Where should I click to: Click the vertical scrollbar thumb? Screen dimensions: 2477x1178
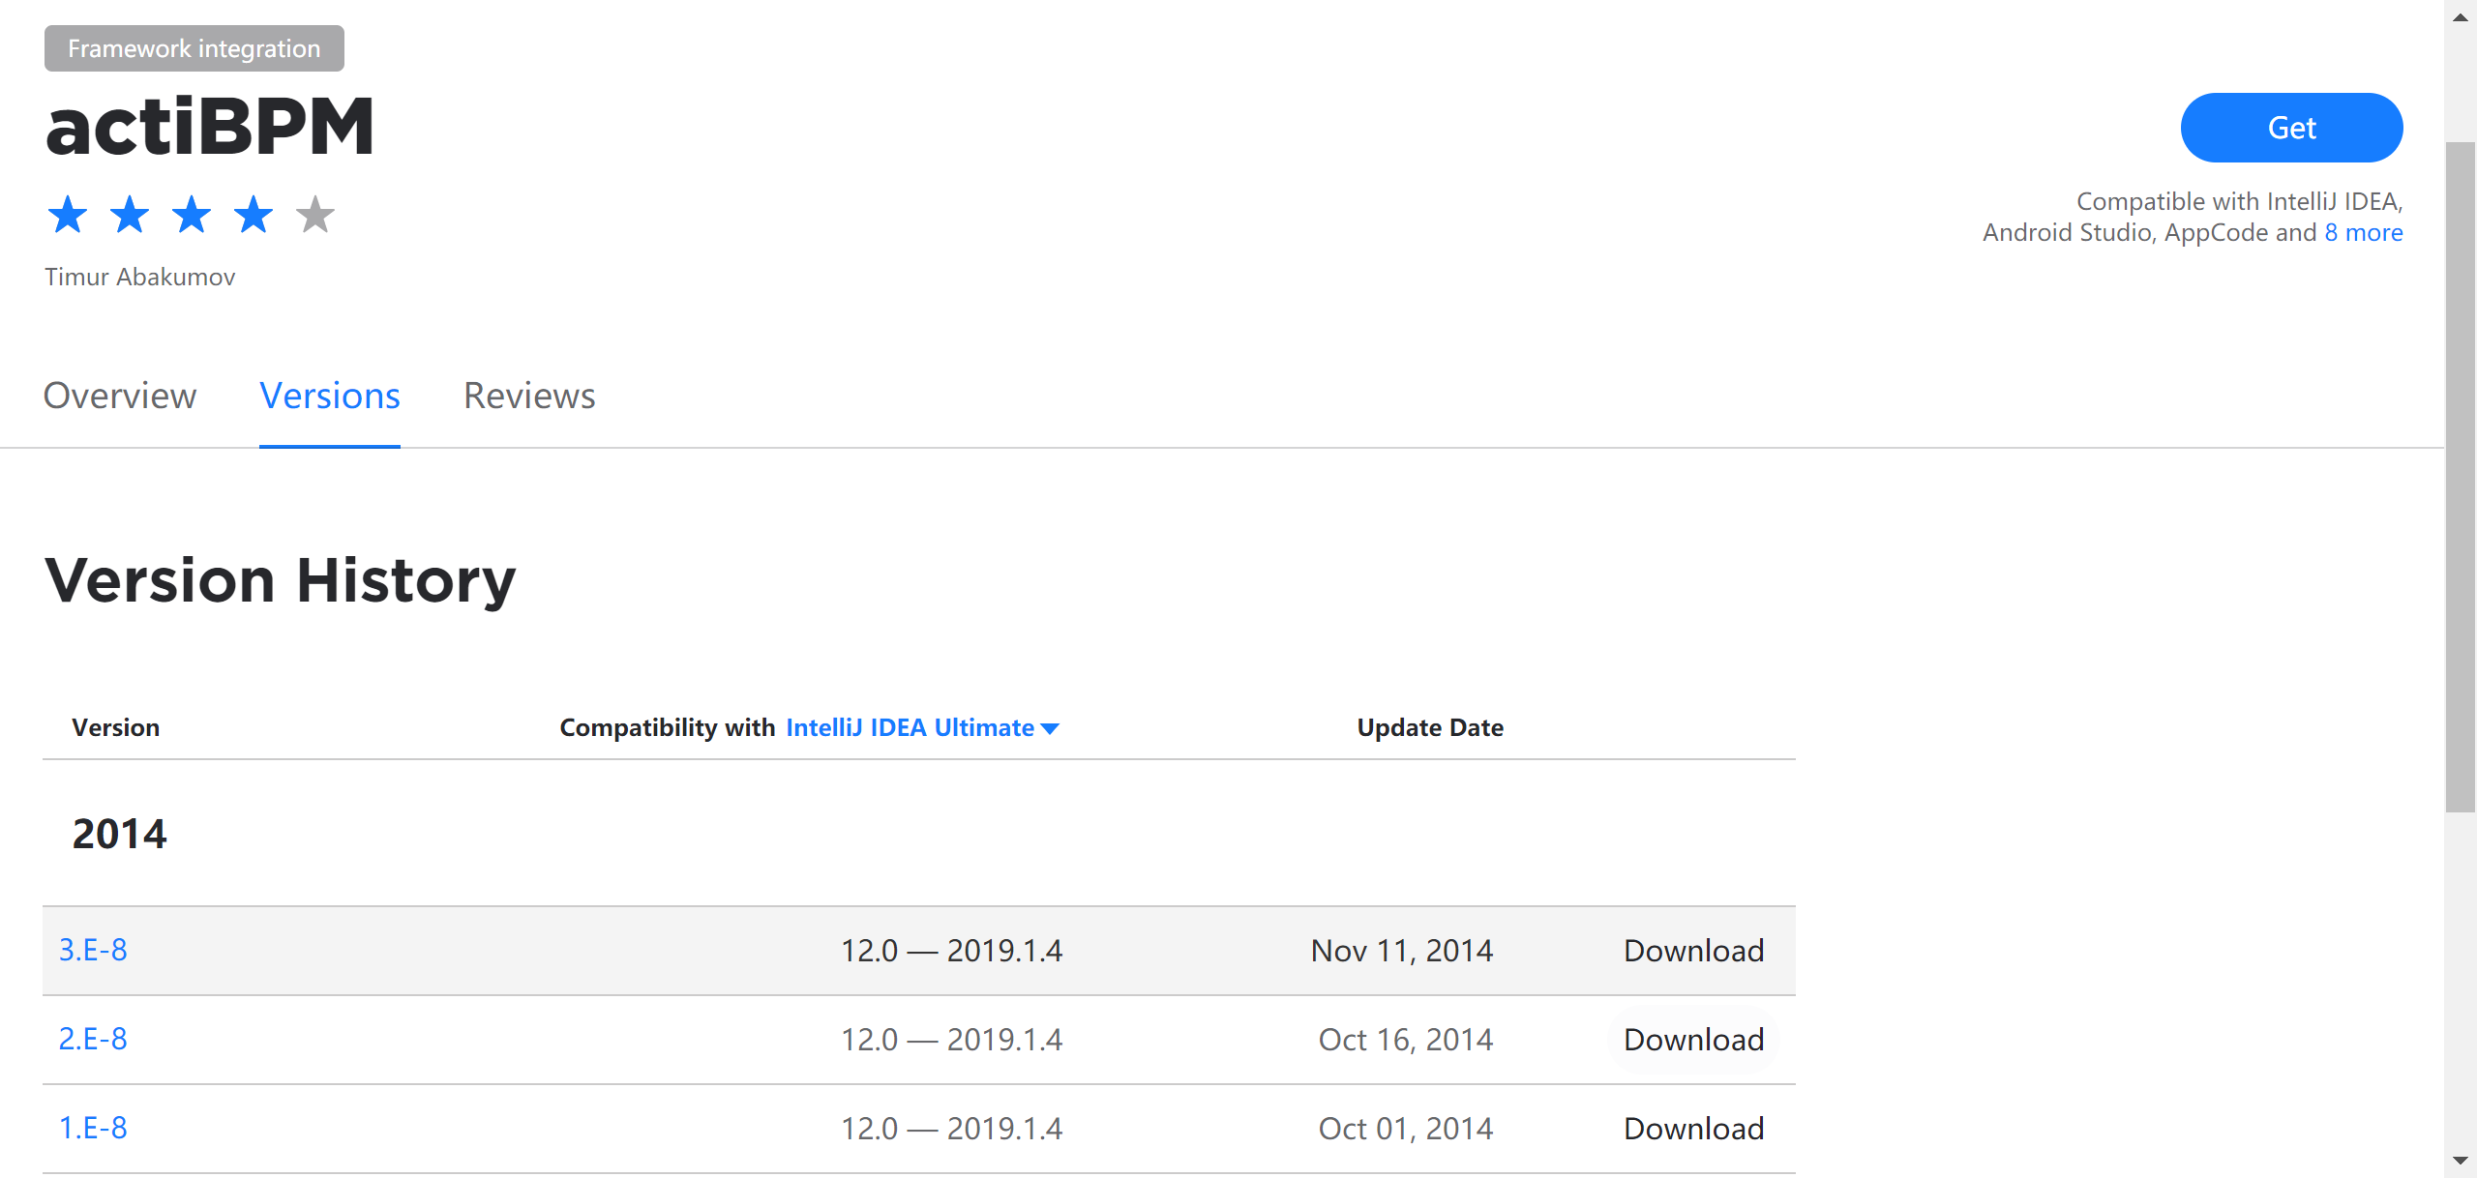point(2461,477)
